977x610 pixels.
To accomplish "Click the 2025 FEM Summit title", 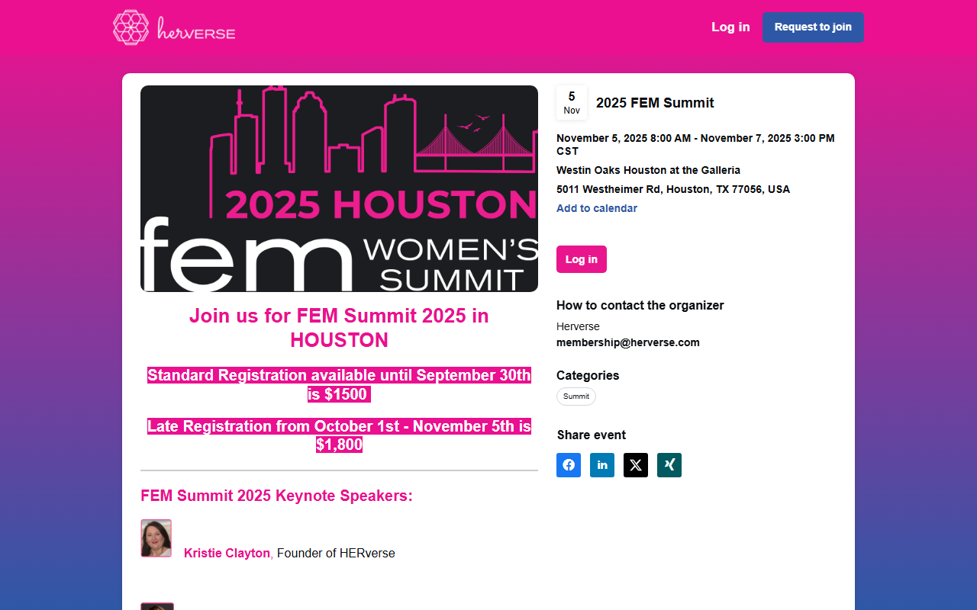I will pyautogui.click(x=655, y=103).
